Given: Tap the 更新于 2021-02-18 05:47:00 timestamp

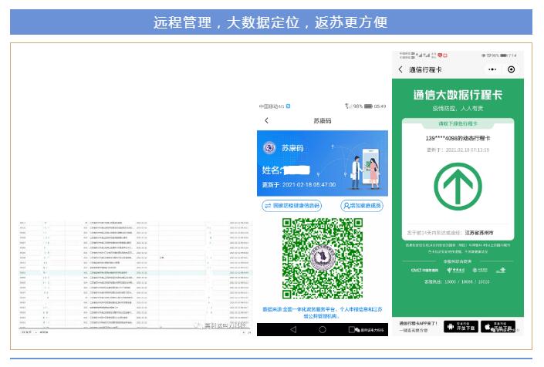Looking at the screenshot, I should point(299,185).
